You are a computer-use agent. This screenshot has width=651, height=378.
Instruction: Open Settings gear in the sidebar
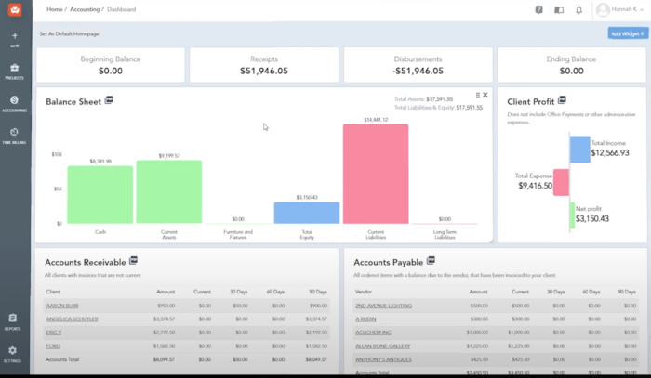13,351
